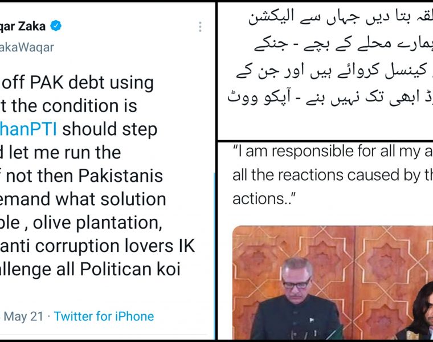The height and width of the screenshot is (342, 433).
Task: Open the akaWaqar handle
Action: [27, 47]
